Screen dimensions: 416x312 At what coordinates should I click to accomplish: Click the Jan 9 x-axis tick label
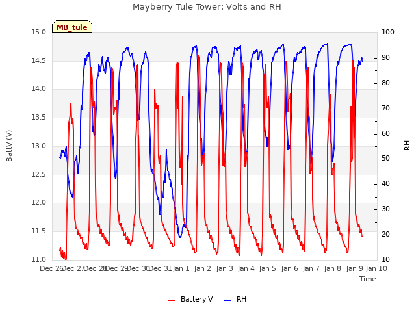point(355,268)
